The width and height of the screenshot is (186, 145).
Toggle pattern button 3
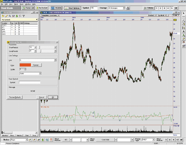point(164,8)
